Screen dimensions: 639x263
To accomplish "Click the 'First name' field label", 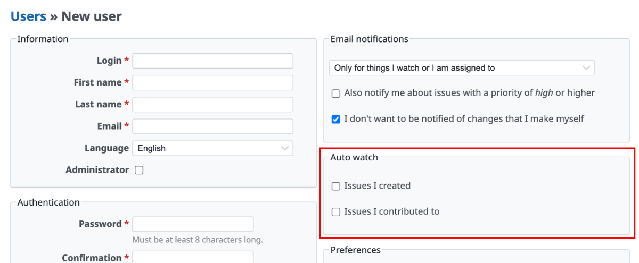I will click(98, 83).
